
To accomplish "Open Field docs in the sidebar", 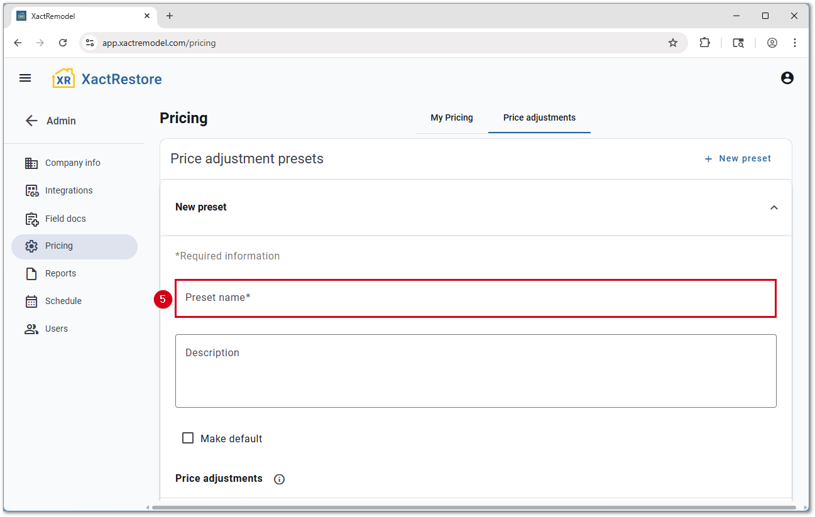I will (65, 219).
